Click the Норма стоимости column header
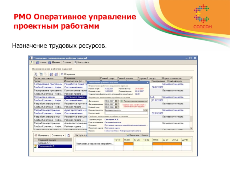This screenshot has height=172, width=230. [176, 78]
